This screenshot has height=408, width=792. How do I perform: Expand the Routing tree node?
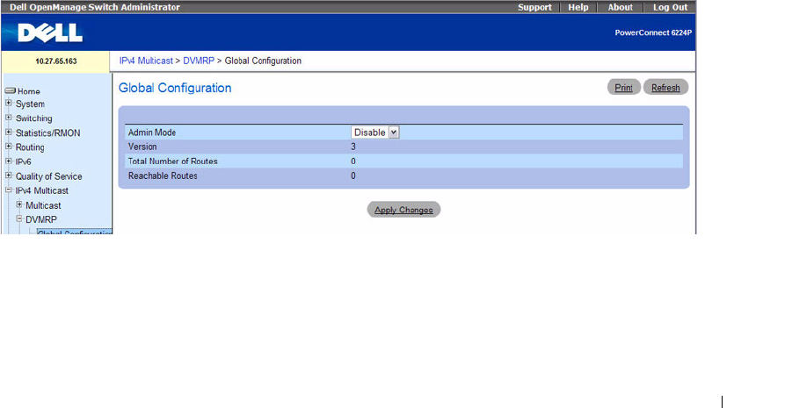pos(9,147)
